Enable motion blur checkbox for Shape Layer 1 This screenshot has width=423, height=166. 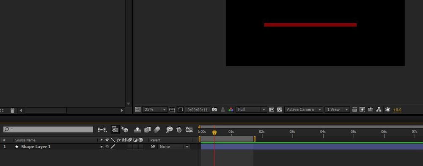coord(130,147)
